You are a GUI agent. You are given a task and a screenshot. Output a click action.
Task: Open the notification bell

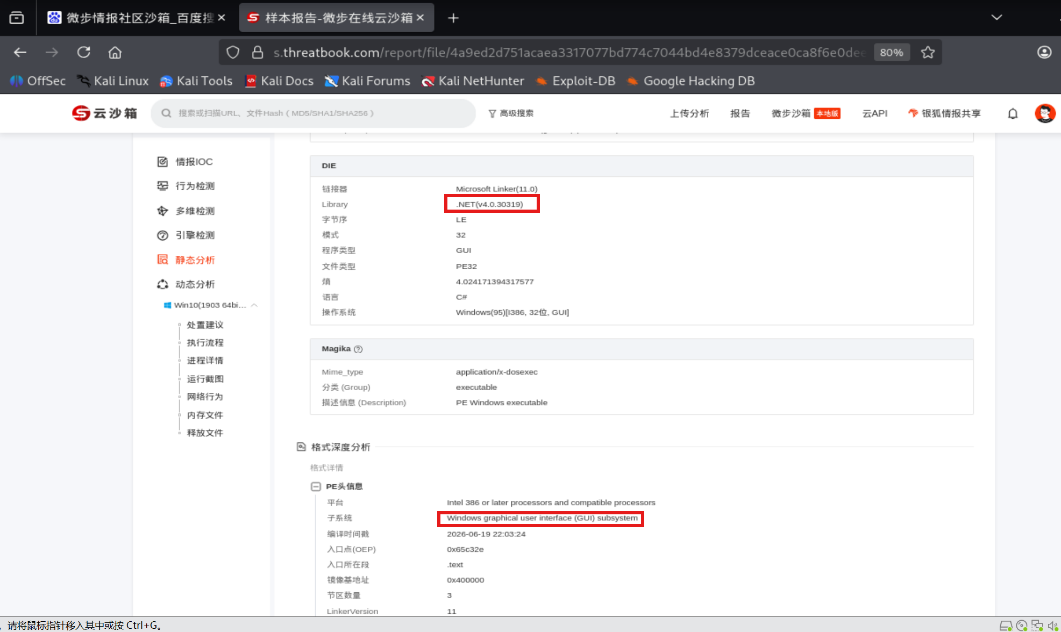pos(1013,113)
